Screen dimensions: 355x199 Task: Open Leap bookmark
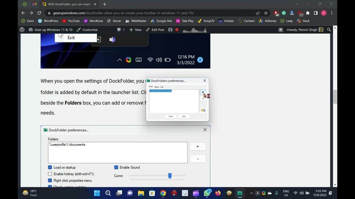point(286,21)
